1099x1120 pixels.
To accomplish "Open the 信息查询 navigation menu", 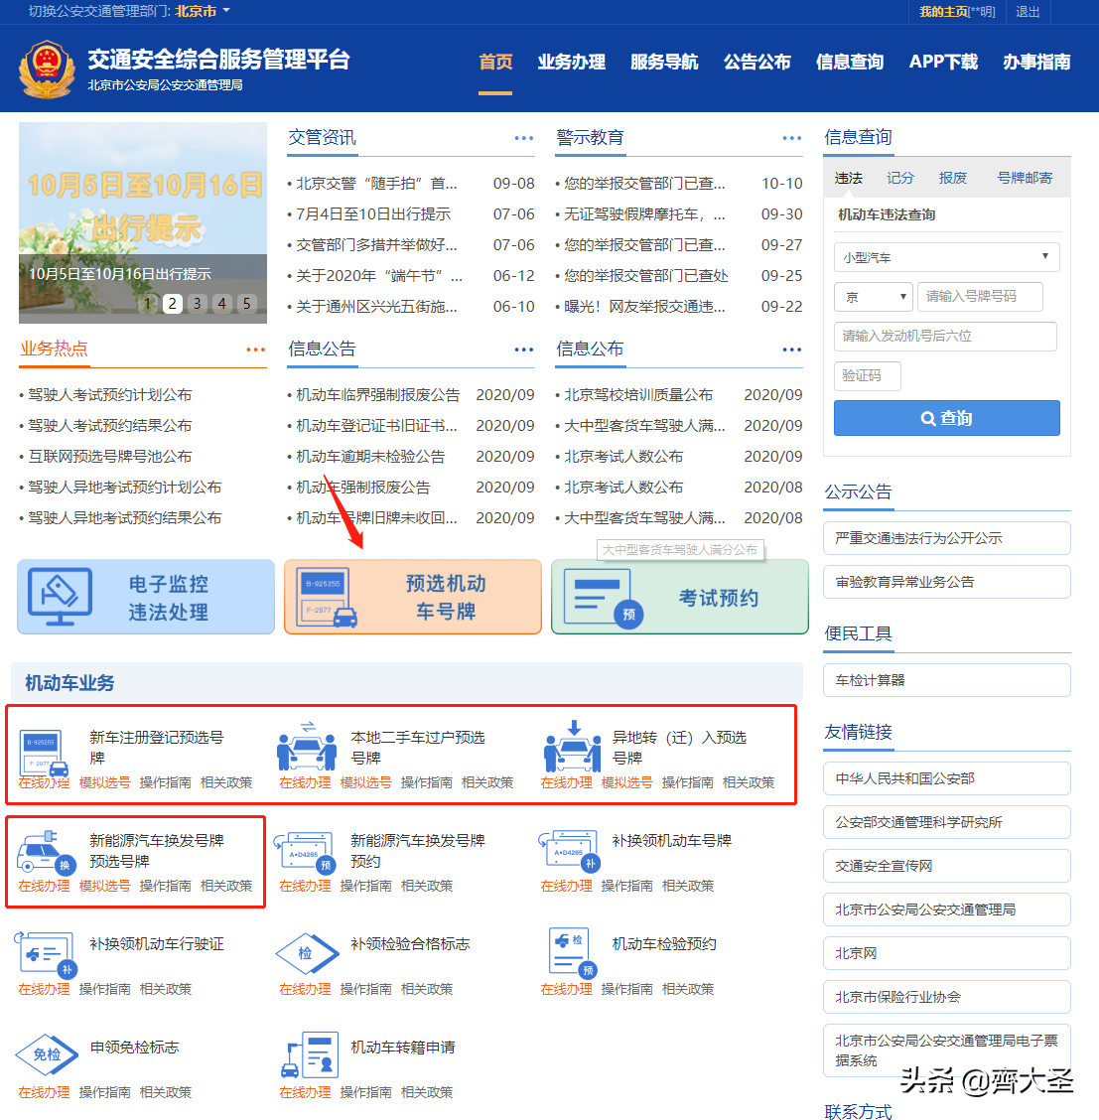I will click(x=852, y=61).
